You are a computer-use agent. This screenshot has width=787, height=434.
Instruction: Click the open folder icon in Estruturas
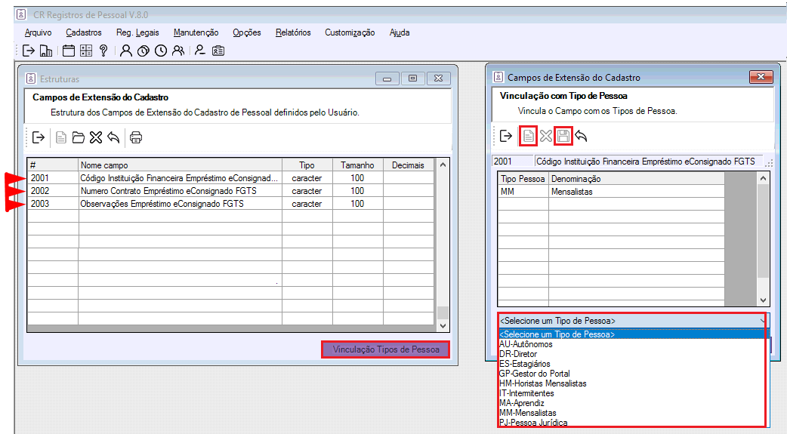[78, 137]
